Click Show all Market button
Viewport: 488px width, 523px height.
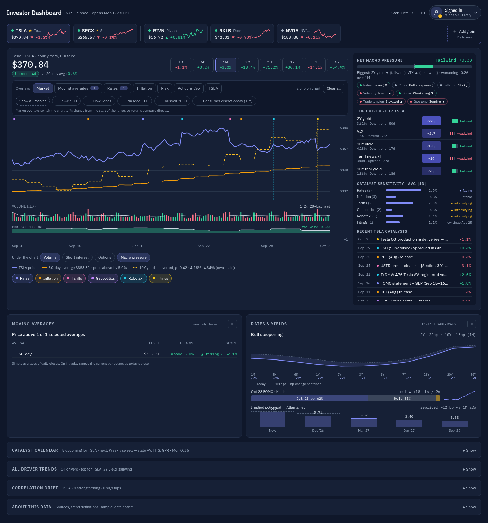(33, 101)
